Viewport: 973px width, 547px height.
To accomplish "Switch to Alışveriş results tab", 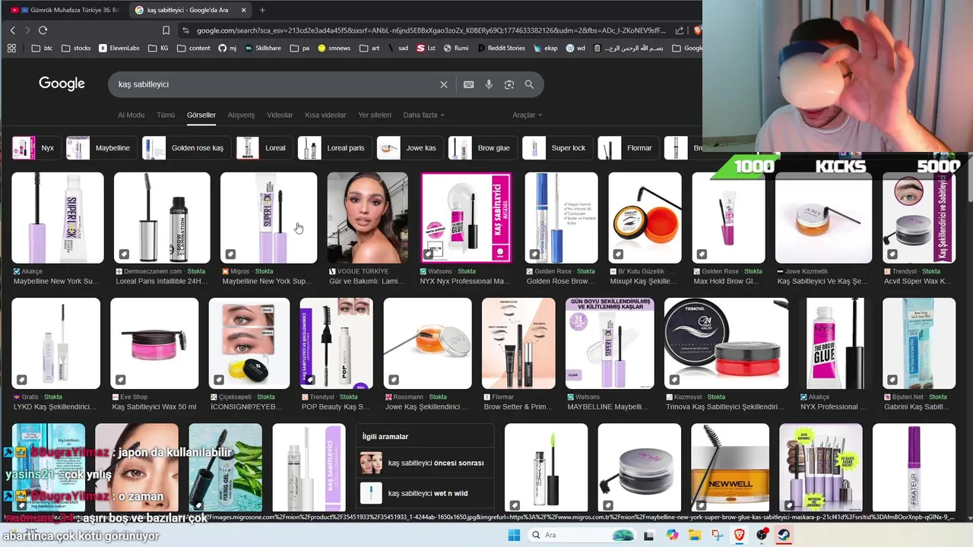I will coord(241,115).
